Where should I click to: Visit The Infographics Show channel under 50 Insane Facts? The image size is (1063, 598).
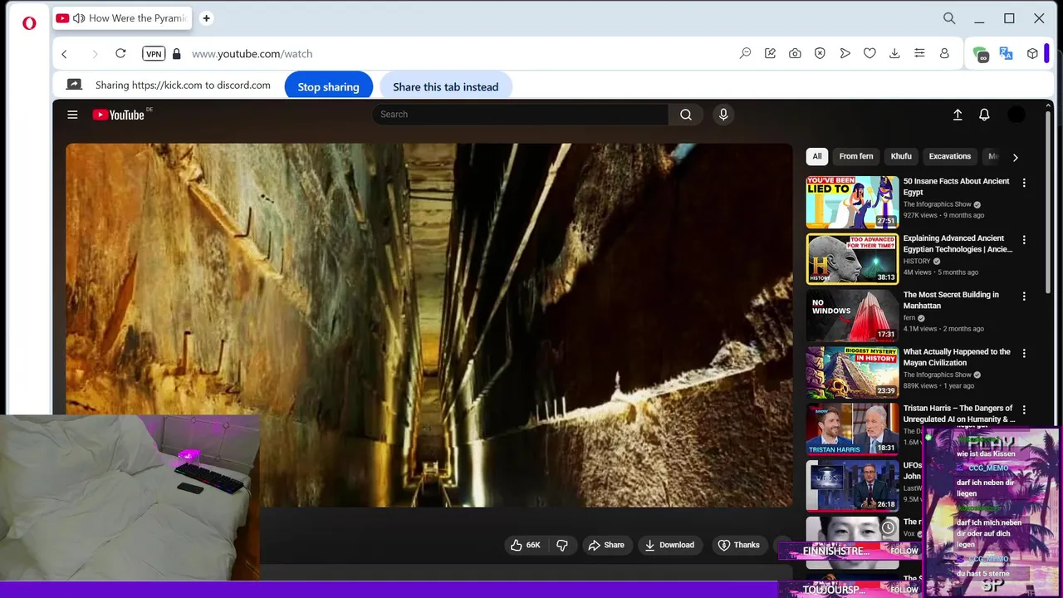(937, 204)
